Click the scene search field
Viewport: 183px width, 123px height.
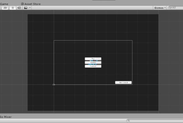click(x=177, y=8)
